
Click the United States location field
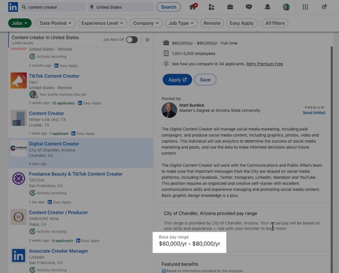click(121, 7)
